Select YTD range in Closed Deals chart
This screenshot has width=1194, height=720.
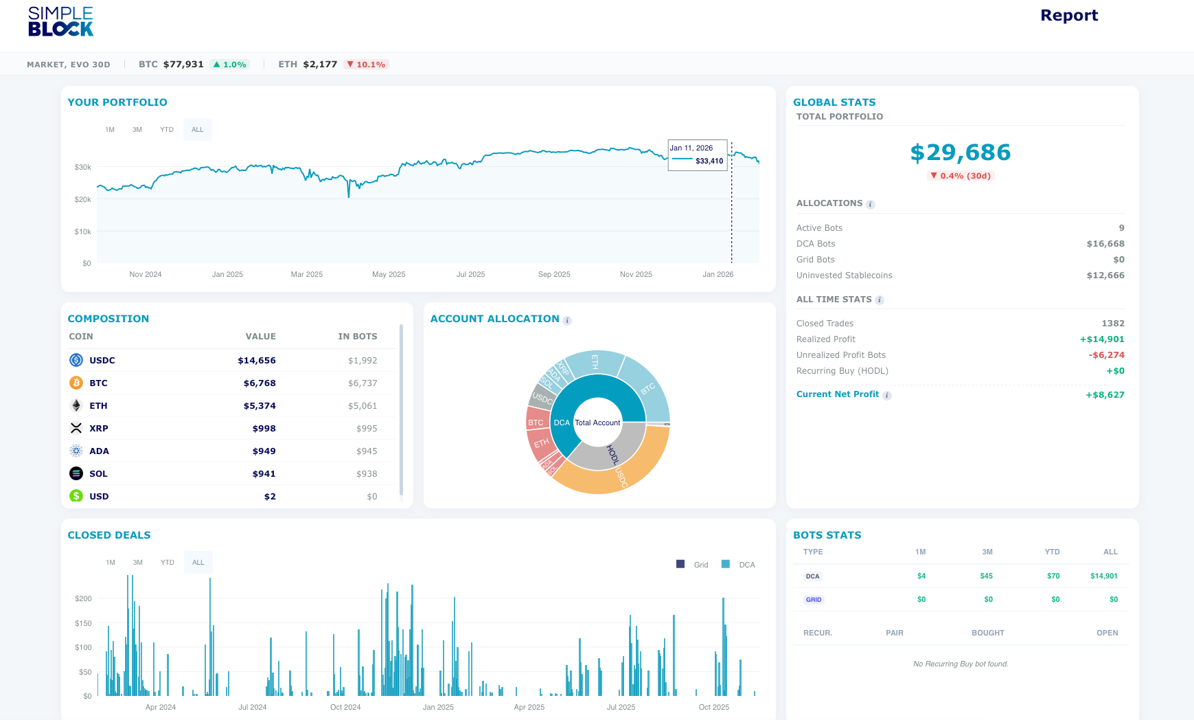[168, 563]
